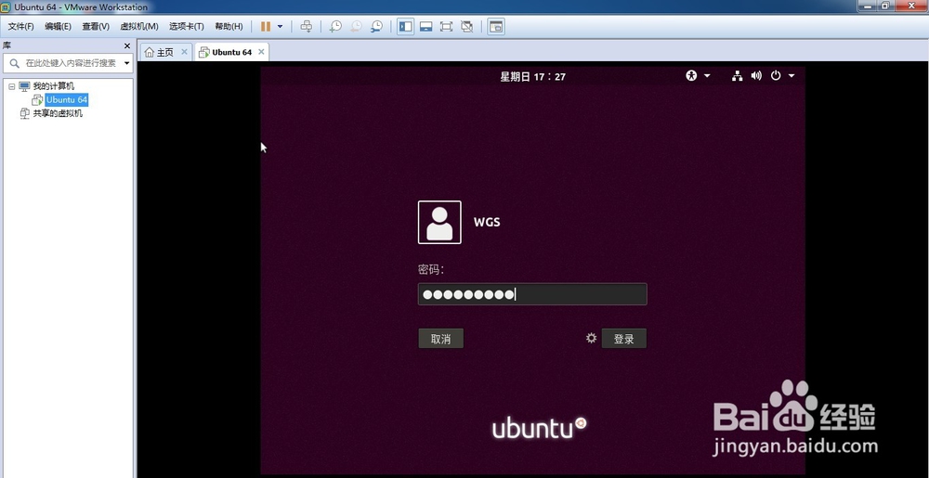Toggle the library sidebar view icon
The image size is (929, 478).
[405, 27]
